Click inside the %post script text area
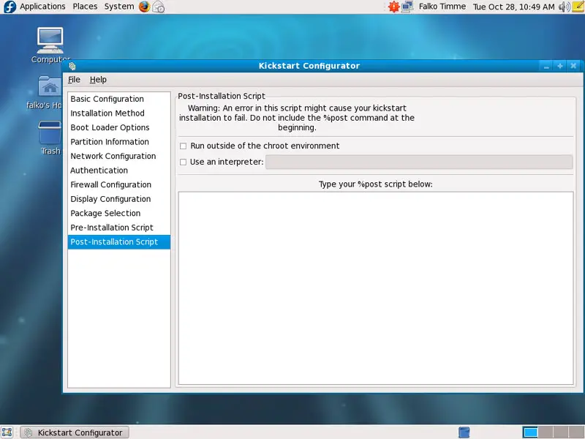585x439 pixels. 376,288
